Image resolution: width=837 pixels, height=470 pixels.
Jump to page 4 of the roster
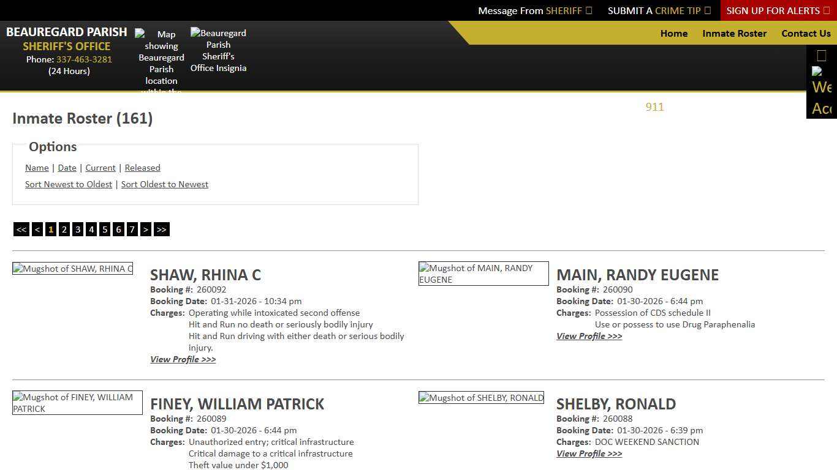(x=91, y=229)
